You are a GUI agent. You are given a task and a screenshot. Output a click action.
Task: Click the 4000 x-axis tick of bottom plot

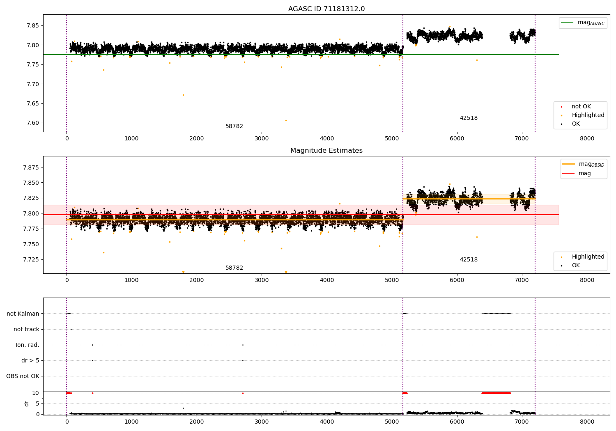327,422
